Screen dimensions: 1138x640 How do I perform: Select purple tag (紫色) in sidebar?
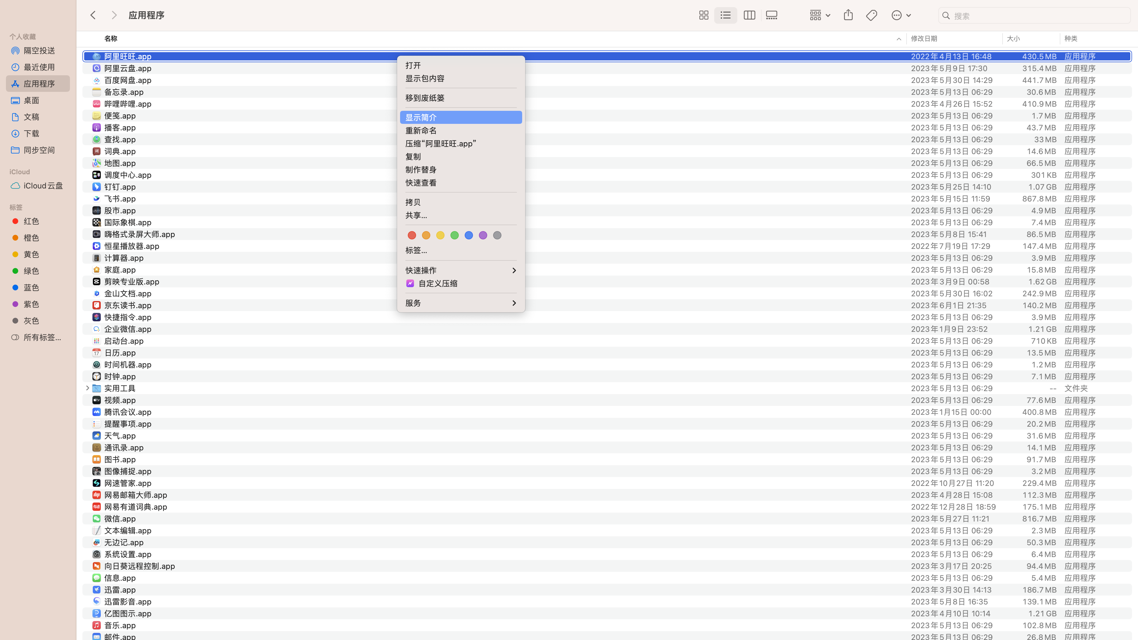pos(38,304)
